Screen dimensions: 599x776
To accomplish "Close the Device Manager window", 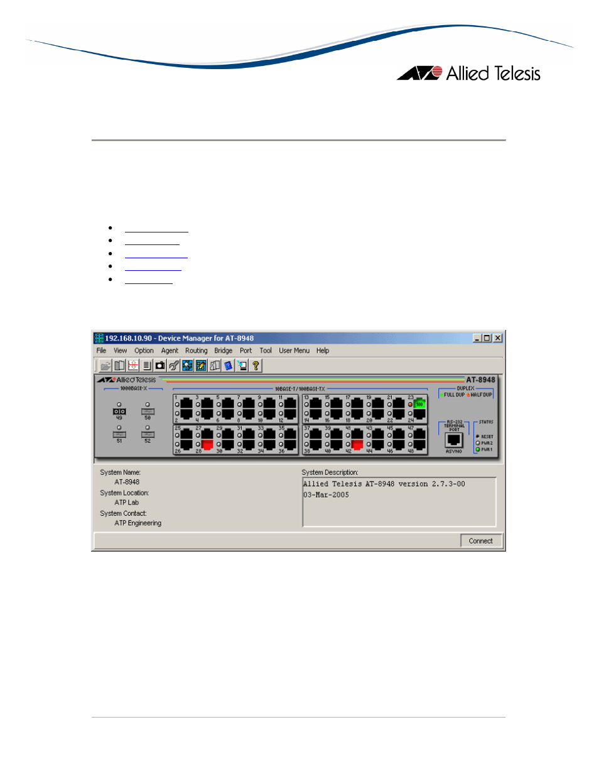I will tap(497, 338).
